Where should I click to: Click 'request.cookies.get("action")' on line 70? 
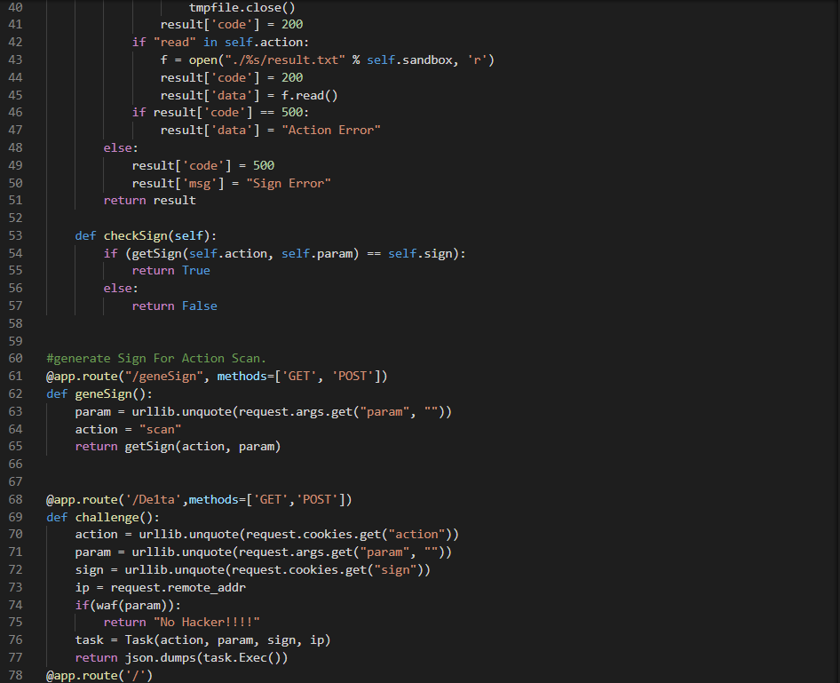349,535
